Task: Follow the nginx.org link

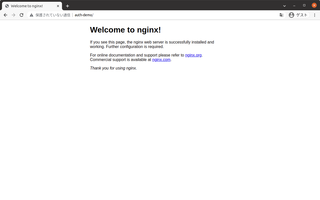Action: pyautogui.click(x=193, y=55)
